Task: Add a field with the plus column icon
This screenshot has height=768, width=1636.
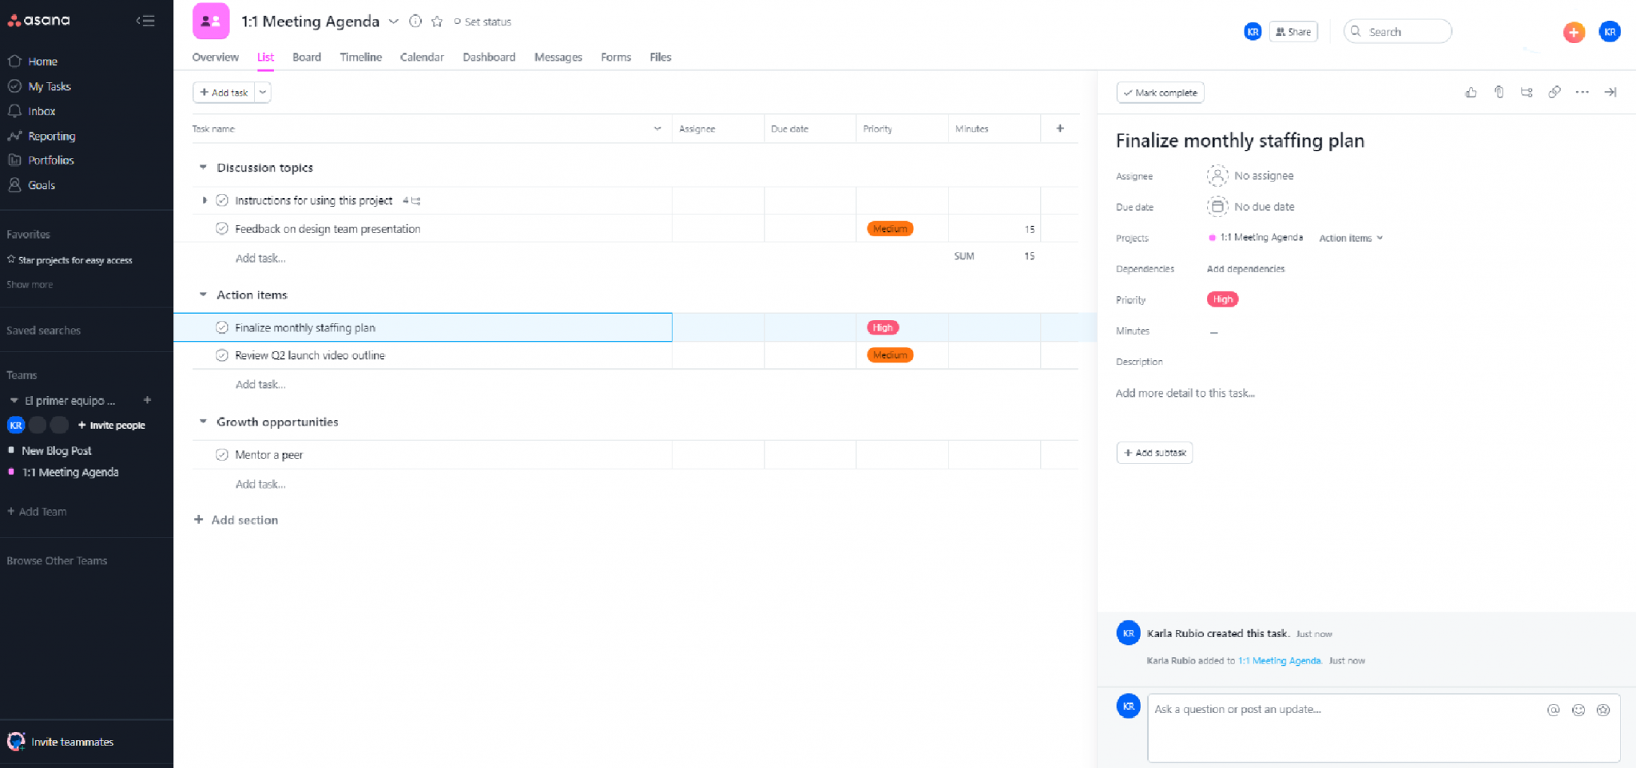Action: point(1060,129)
